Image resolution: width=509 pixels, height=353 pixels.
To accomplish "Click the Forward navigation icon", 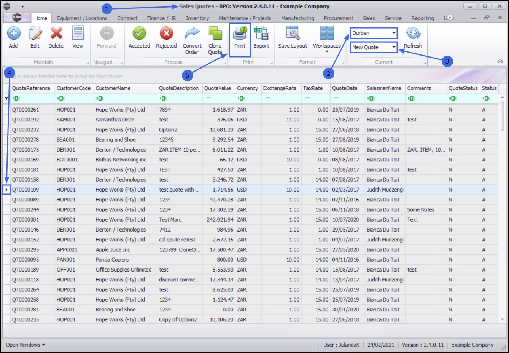I will click(107, 34).
